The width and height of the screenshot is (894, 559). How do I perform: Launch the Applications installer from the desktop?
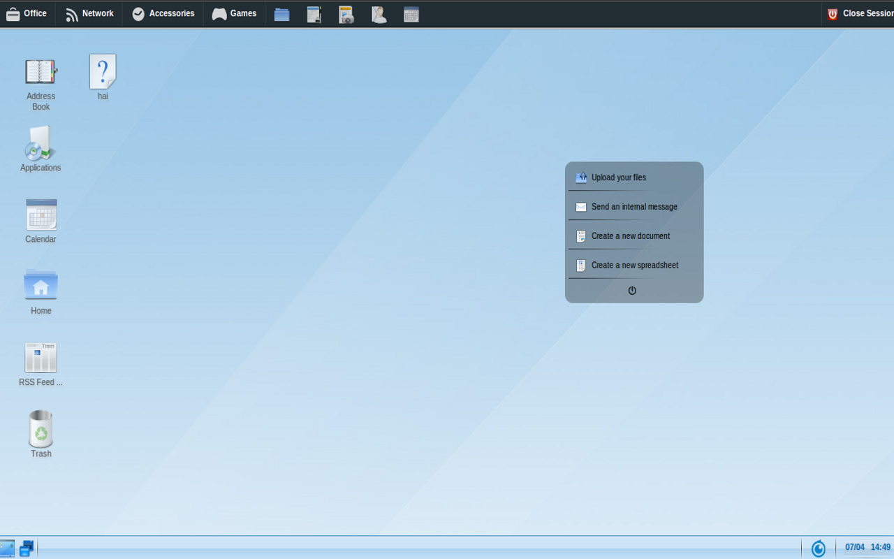[41, 149]
